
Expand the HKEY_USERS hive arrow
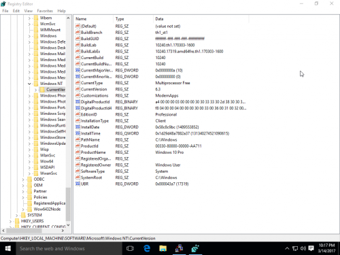[10, 221]
